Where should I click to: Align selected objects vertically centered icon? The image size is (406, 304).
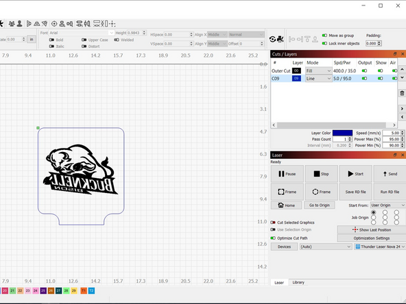point(62,24)
